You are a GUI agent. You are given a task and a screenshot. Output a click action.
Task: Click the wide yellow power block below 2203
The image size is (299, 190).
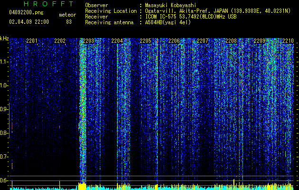pos(82,186)
